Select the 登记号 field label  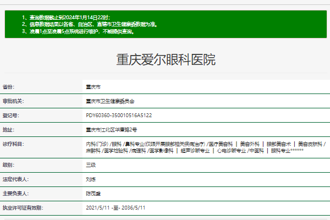point(10,116)
